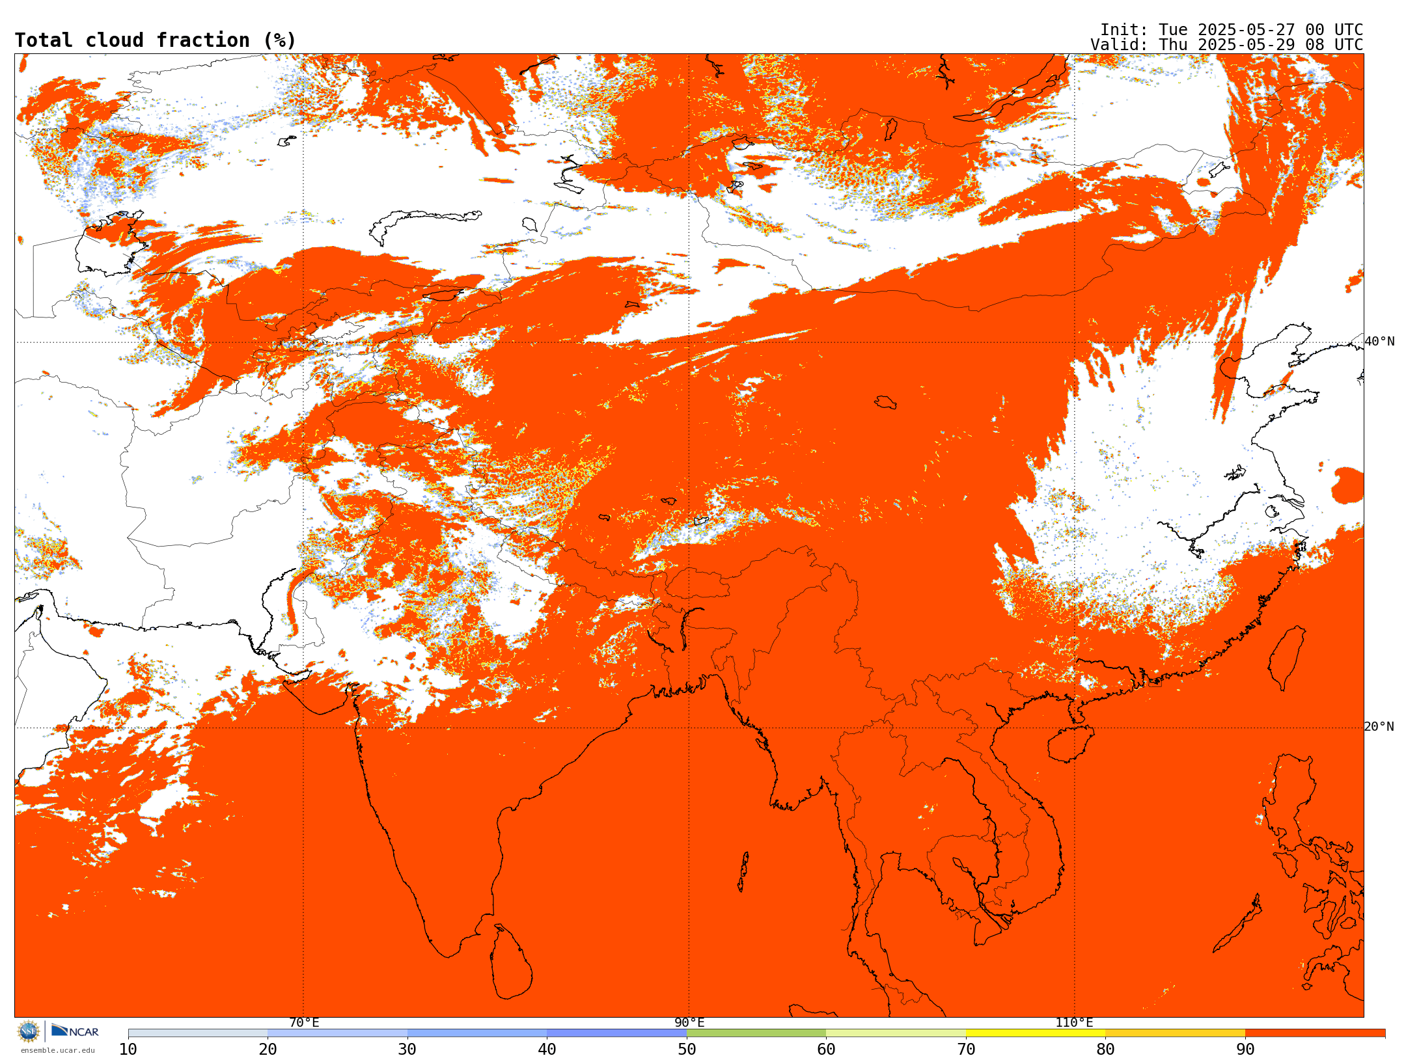Screen dimensions: 1406x1058
Task: Click the colorbar tick label 80
Action: pos(1105,1050)
